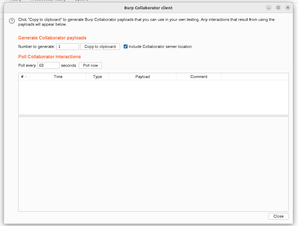Click the Close button
This screenshot has height=226, width=298.
[279, 216]
